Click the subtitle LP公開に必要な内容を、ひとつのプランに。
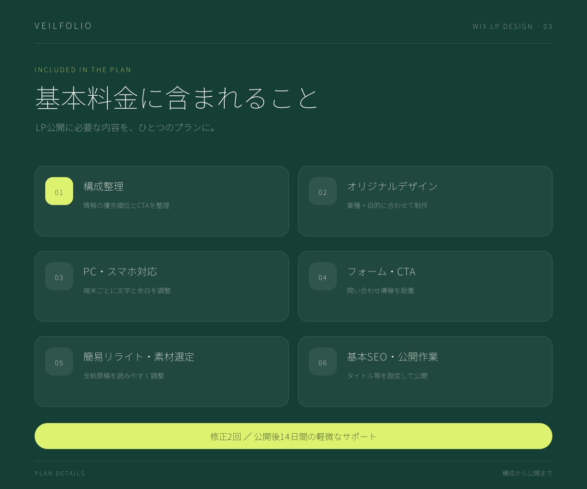587x489 pixels. pos(127,128)
